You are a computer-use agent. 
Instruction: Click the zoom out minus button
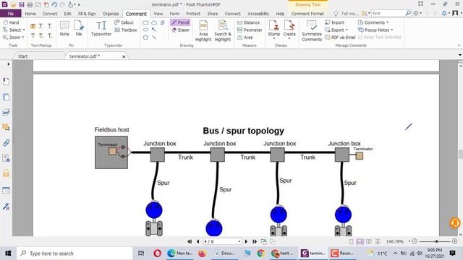415,241
